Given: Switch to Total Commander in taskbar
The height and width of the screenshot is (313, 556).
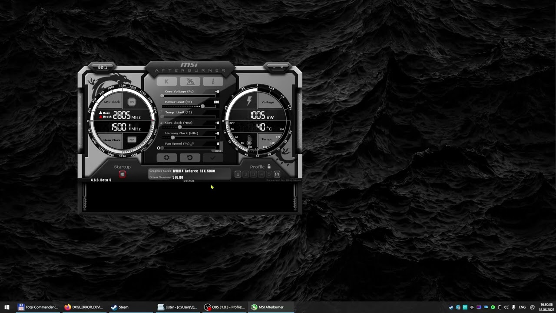Looking at the screenshot, I should [x=37, y=307].
